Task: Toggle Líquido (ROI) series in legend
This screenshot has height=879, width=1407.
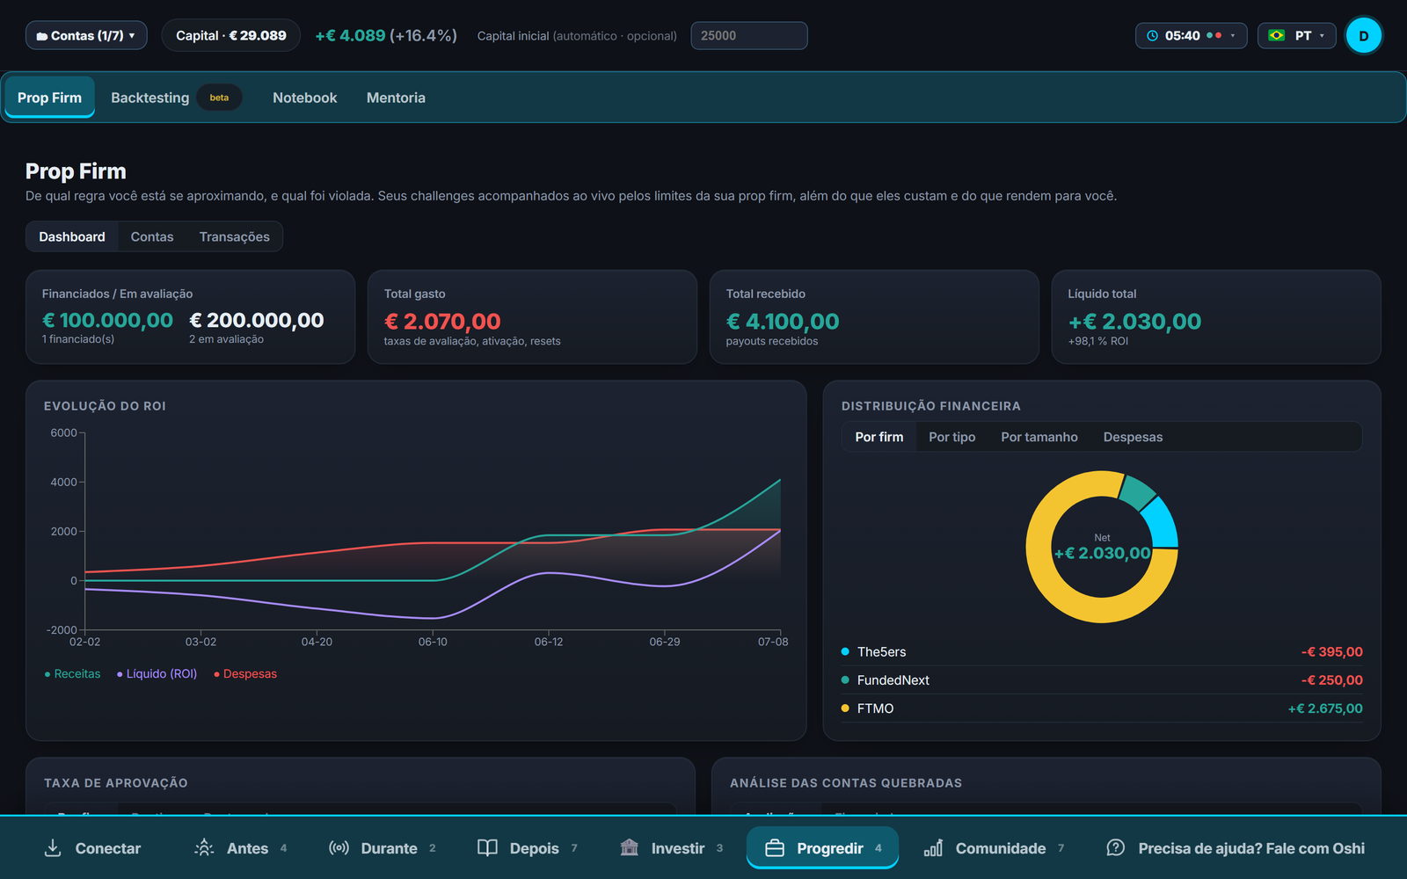Action: [x=157, y=674]
